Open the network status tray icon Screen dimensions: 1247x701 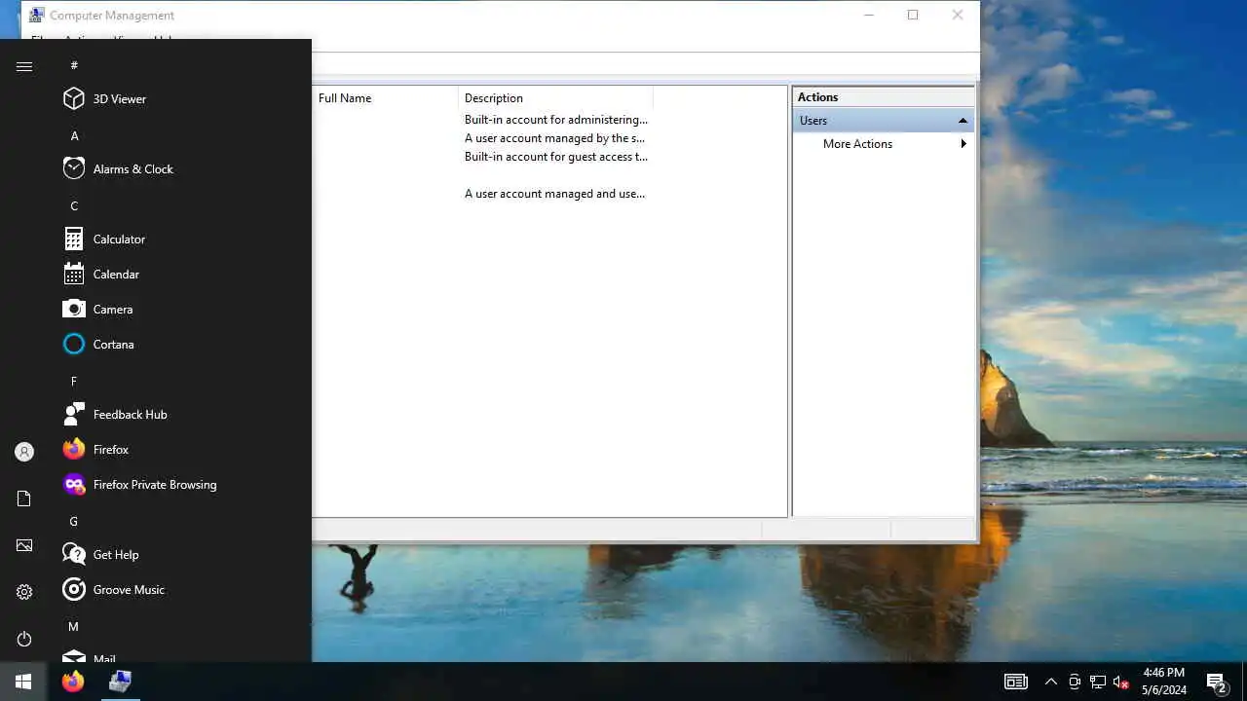pyautogui.click(x=1098, y=682)
